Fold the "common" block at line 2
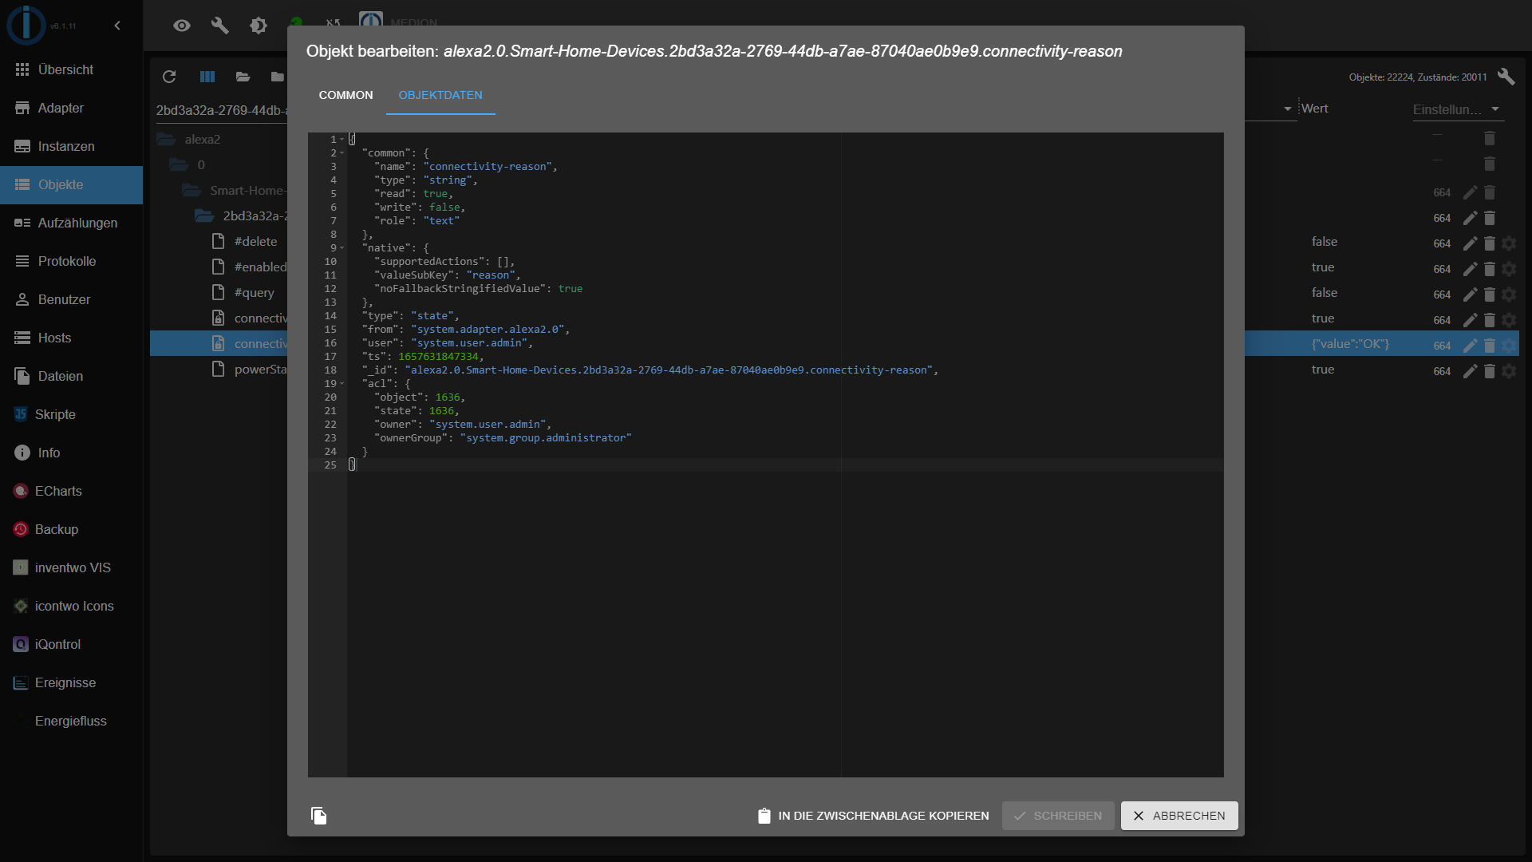Image resolution: width=1532 pixels, height=862 pixels. pyautogui.click(x=342, y=153)
